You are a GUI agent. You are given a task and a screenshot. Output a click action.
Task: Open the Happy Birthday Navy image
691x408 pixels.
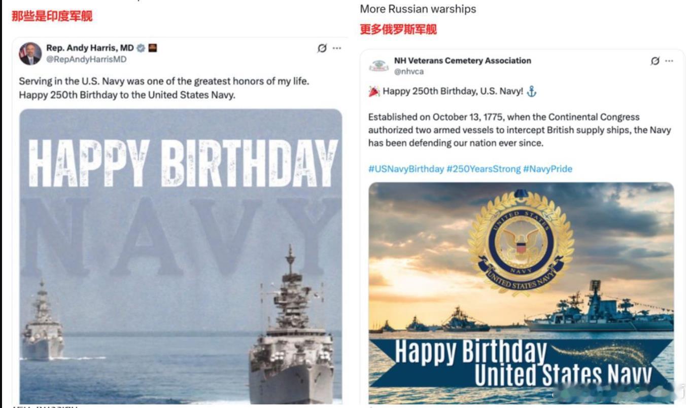pos(181,256)
